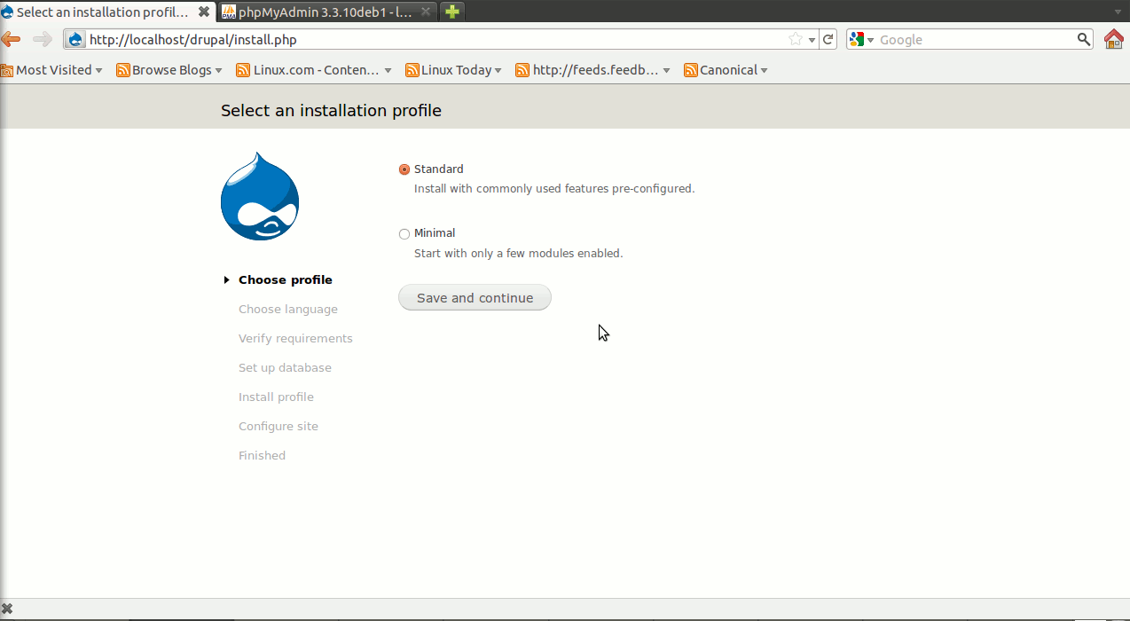1130x621 pixels.
Task: Switch to the phpMyAdmin tab
Action: point(324,12)
